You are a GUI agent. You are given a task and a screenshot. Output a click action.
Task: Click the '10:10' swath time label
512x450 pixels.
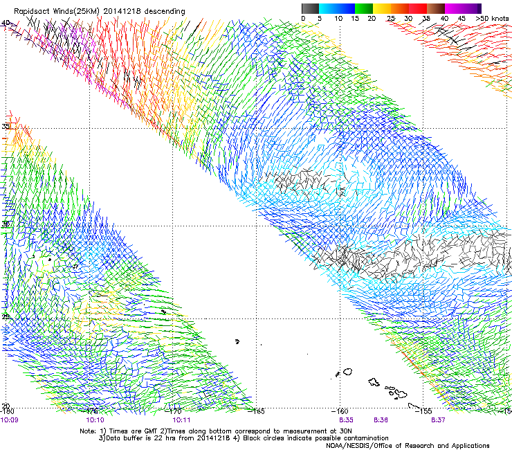click(95, 420)
